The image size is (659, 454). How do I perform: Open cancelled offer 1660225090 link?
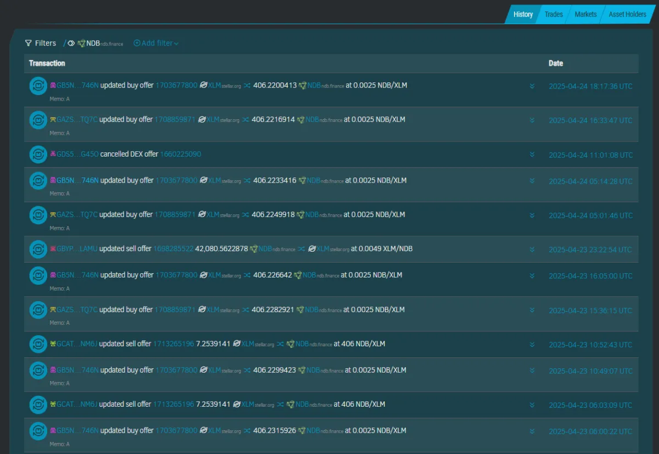(x=181, y=154)
